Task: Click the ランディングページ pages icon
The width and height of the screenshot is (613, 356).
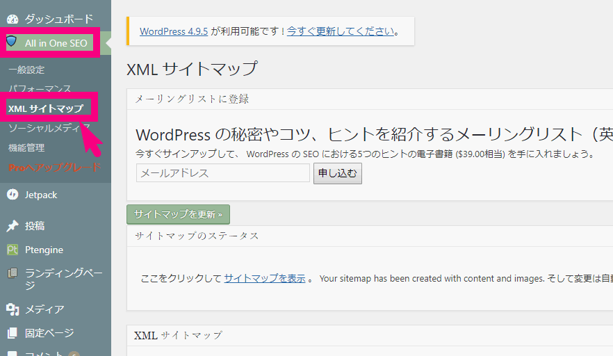Action: [x=13, y=273]
